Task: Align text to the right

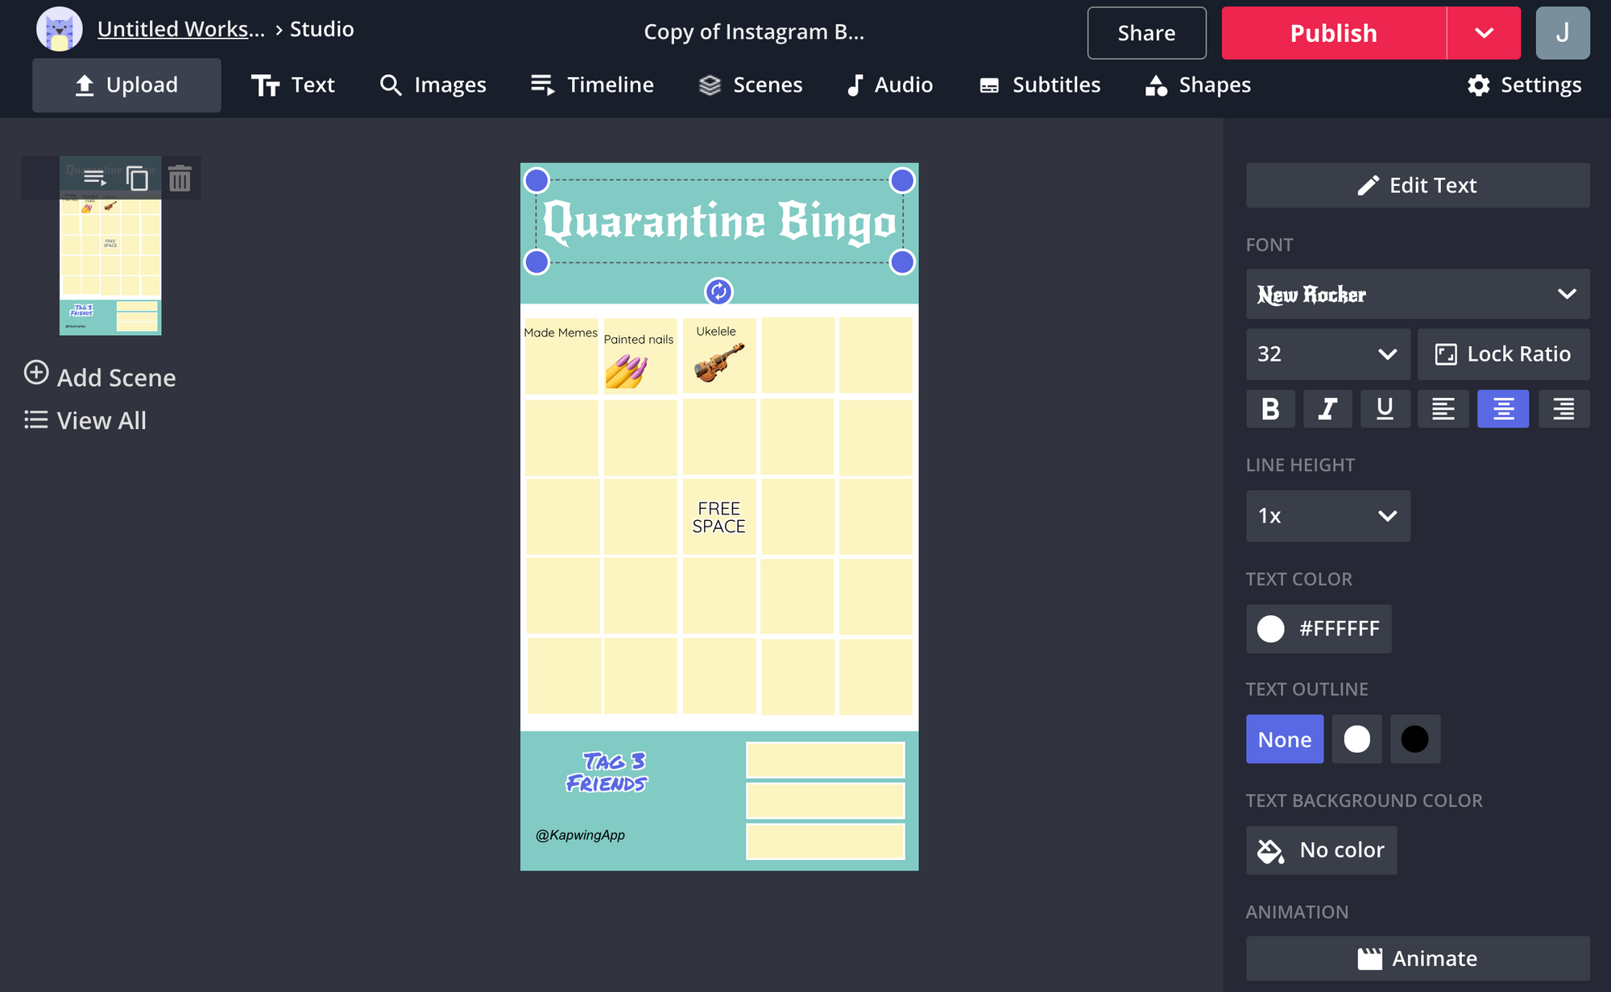Action: tap(1563, 409)
